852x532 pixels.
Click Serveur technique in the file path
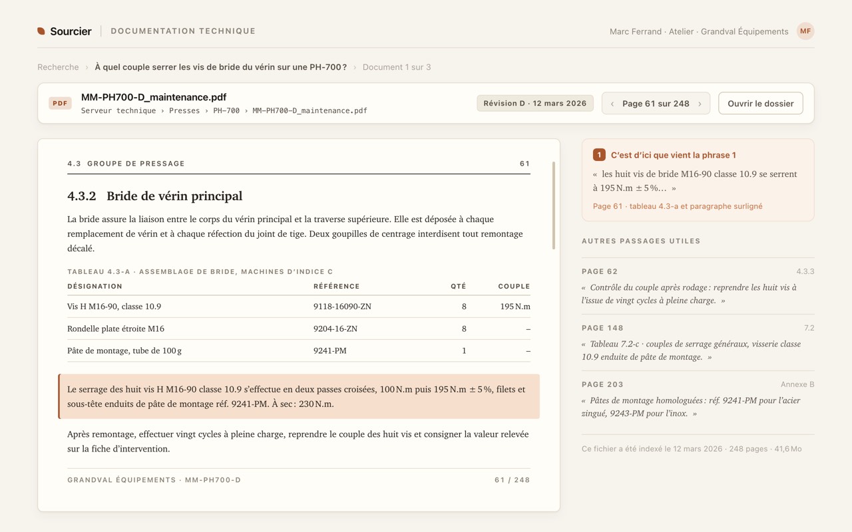pos(118,111)
